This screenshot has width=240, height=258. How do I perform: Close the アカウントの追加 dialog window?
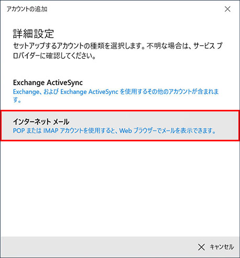(x=227, y=9)
